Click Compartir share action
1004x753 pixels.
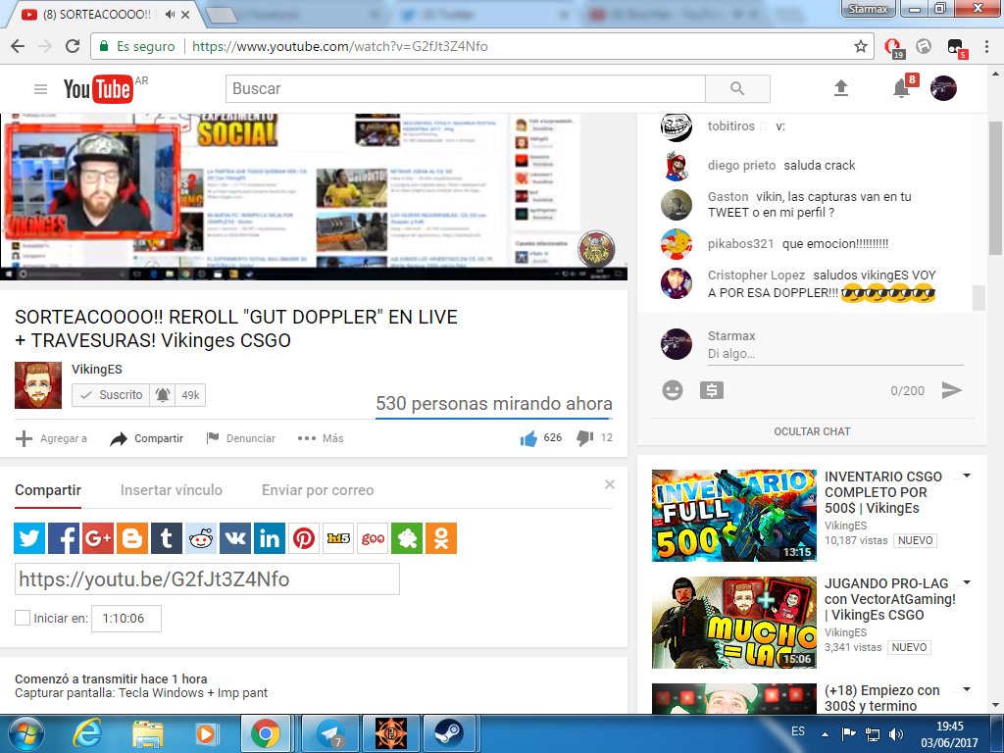147,438
